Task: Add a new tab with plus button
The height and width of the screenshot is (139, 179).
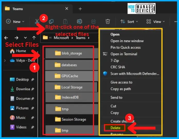Action: point(80,9)
